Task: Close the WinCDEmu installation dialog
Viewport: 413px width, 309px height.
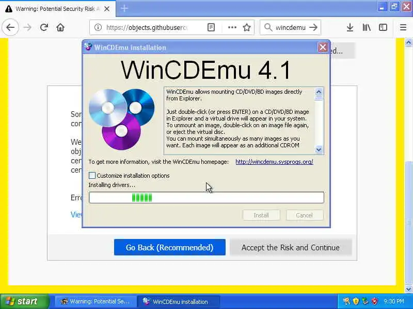Action: pyautogui.click(x=323, y=47)
